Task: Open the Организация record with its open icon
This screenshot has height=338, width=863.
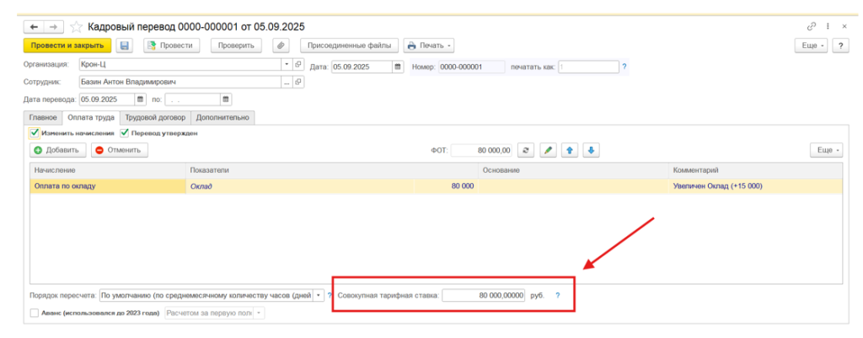Action: pyautogui.click(x=297, y=64)
